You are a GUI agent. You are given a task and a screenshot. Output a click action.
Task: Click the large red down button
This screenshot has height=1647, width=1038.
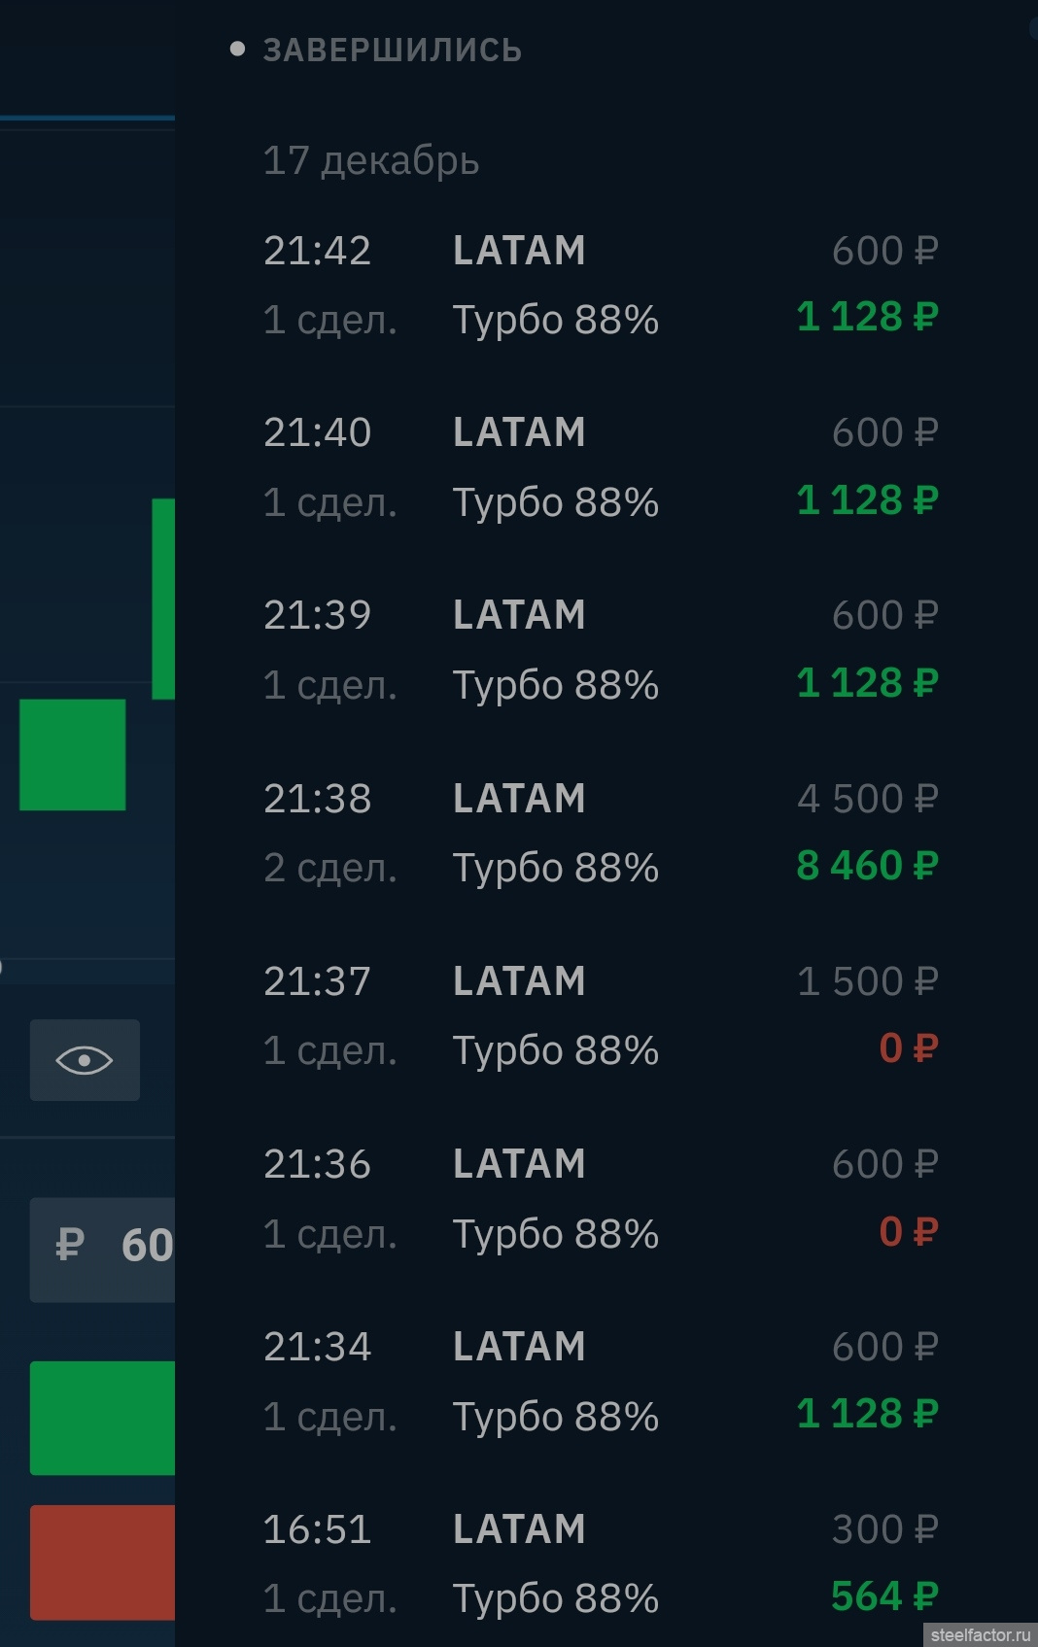tap(103, 1562)
